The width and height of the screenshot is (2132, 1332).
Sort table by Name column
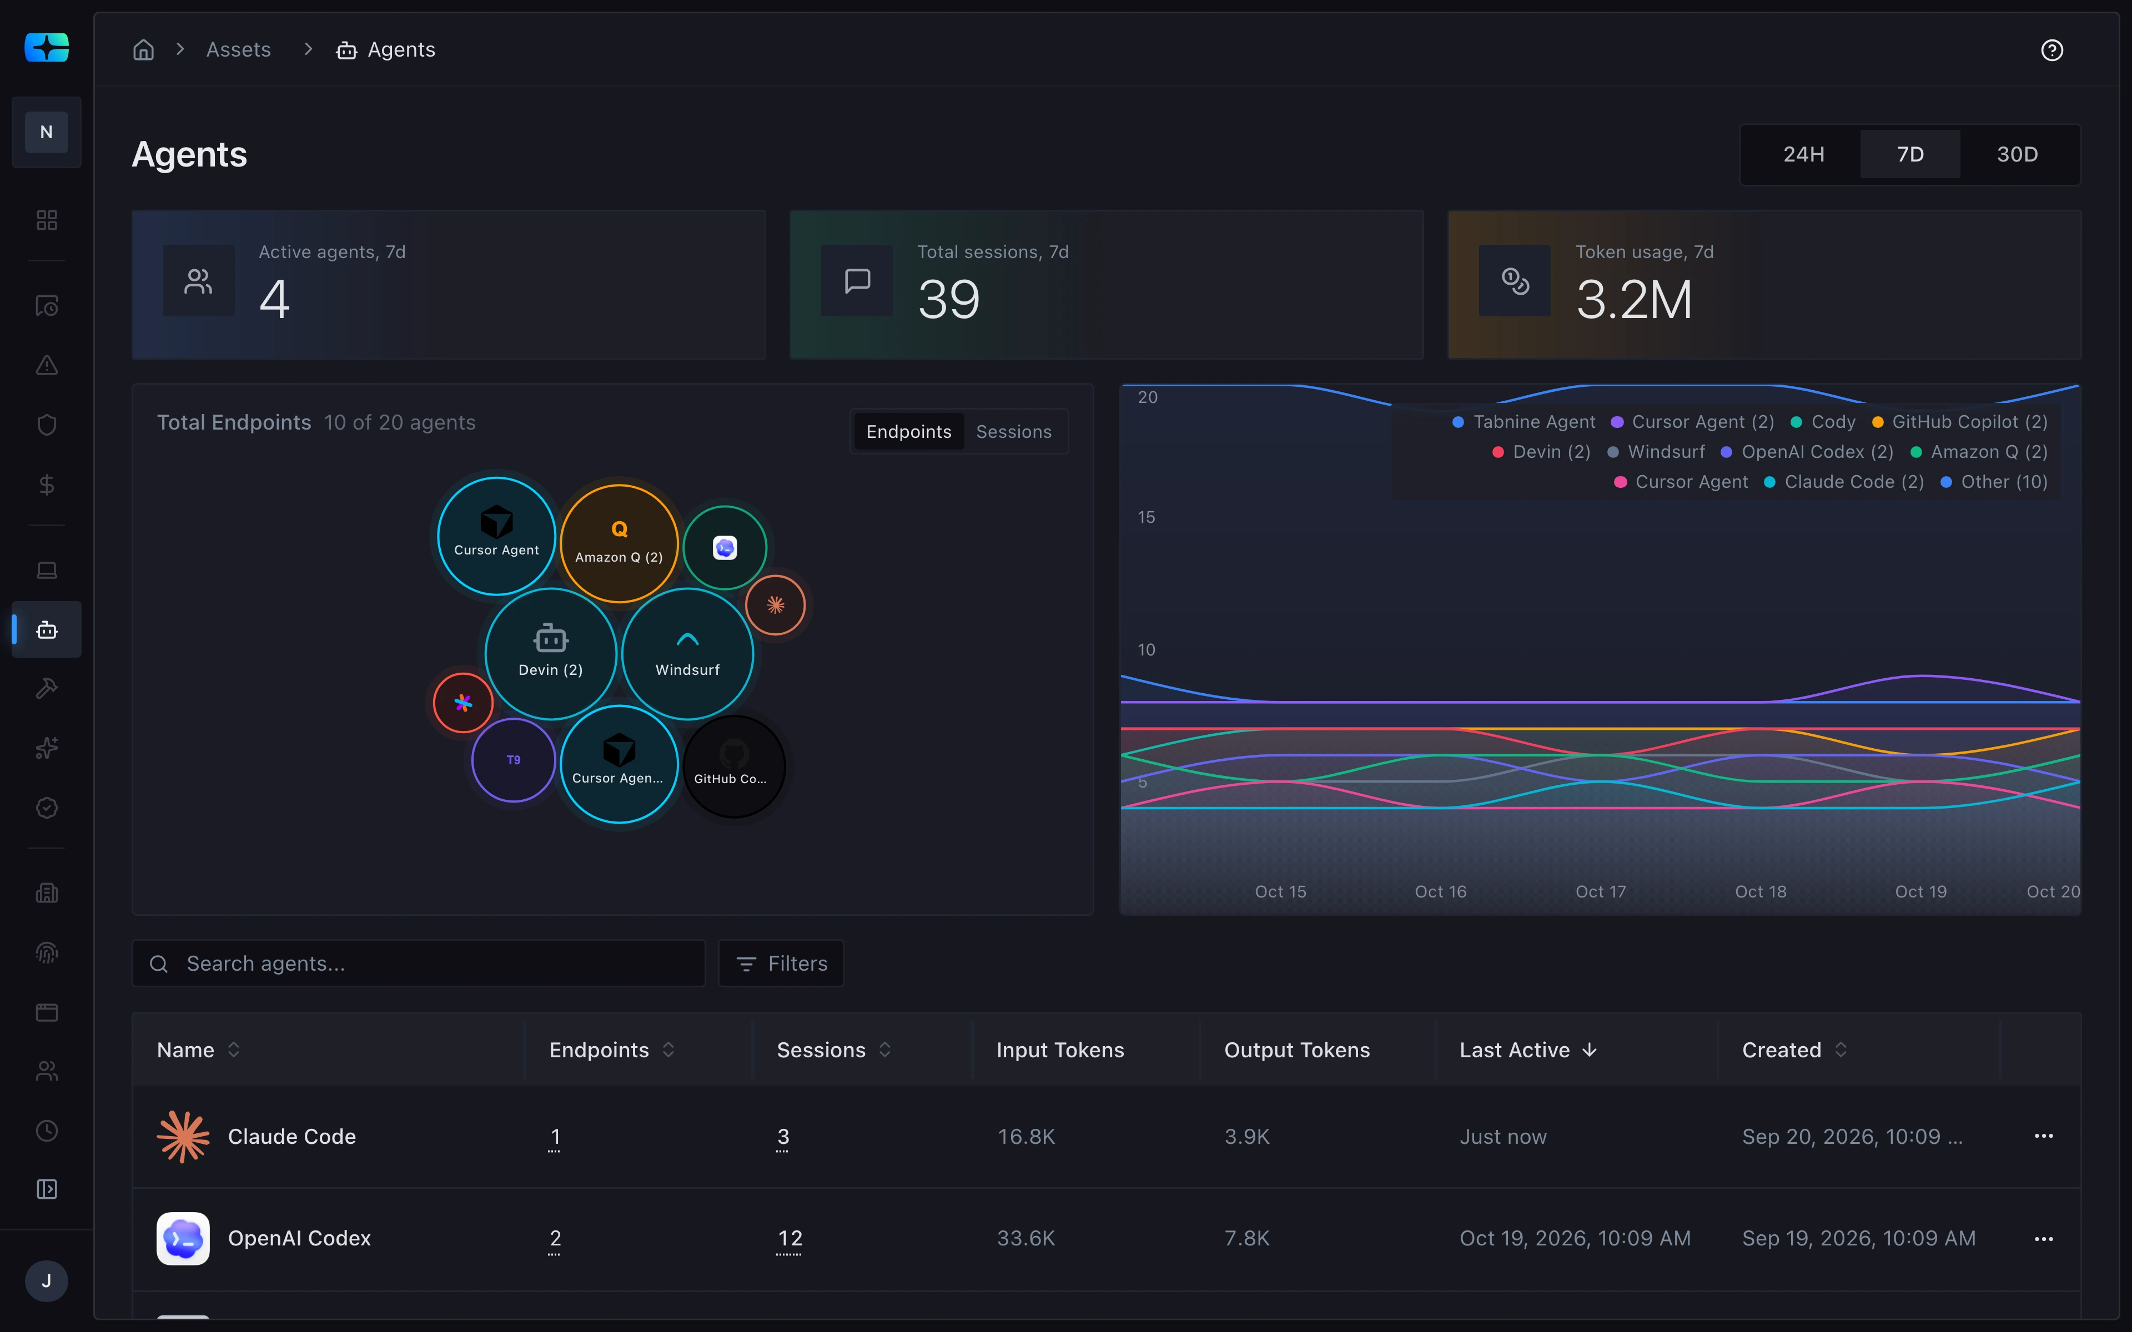click(198, 1050)
